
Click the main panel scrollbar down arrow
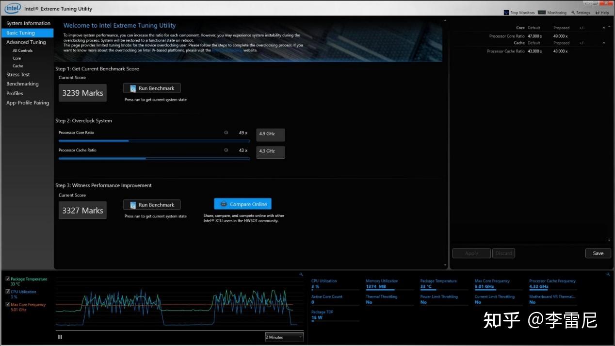click(x=446, y=265)
